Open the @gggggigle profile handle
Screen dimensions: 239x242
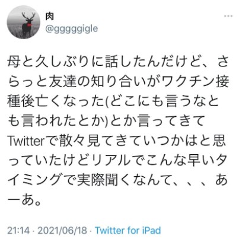tap(72, 29)
